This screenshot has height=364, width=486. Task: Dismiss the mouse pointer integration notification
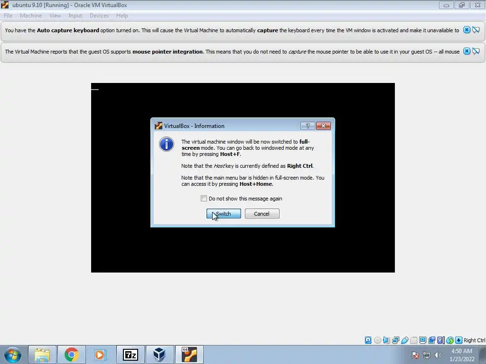tap(467, 51)
